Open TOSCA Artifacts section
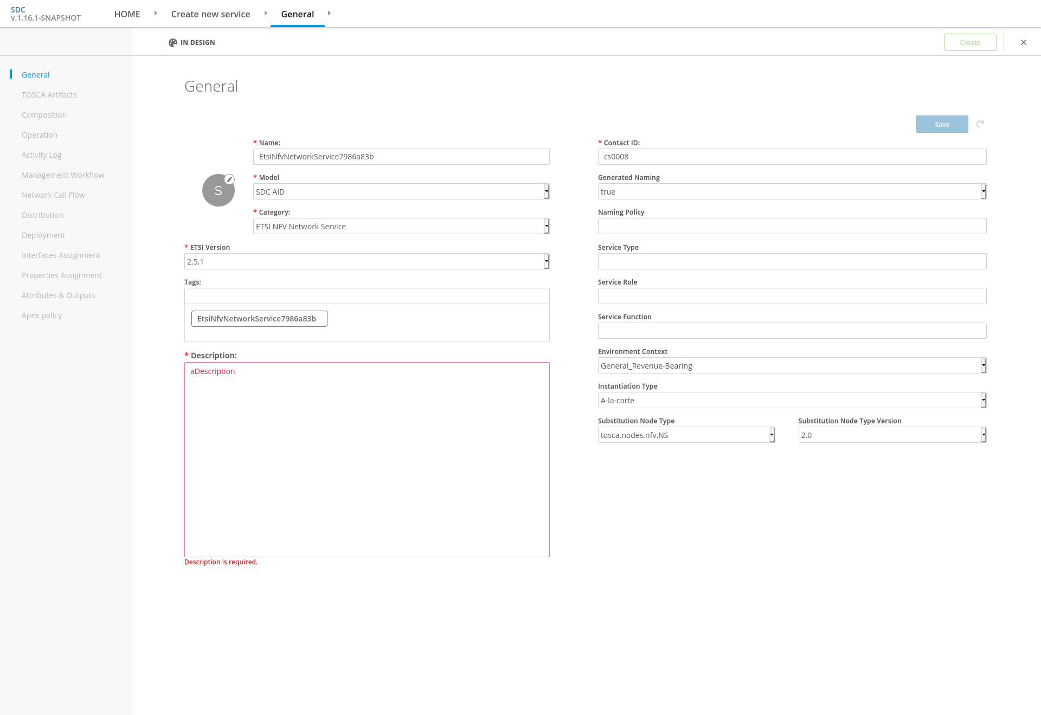 49,95
